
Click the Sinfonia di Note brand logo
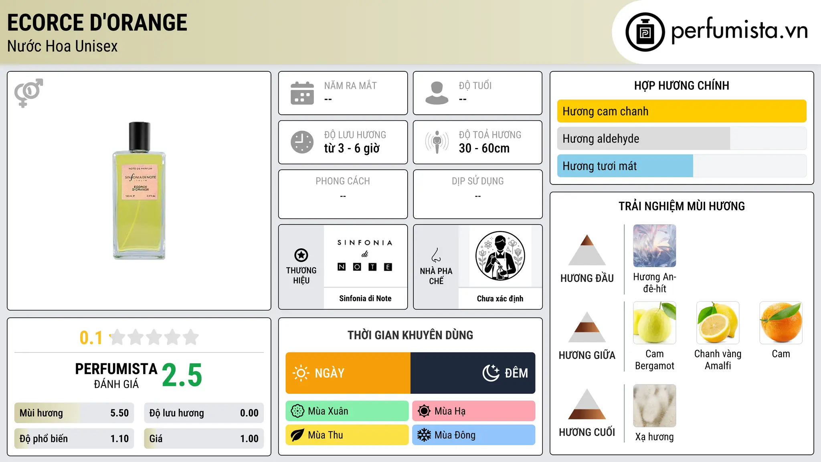(365, 255)
